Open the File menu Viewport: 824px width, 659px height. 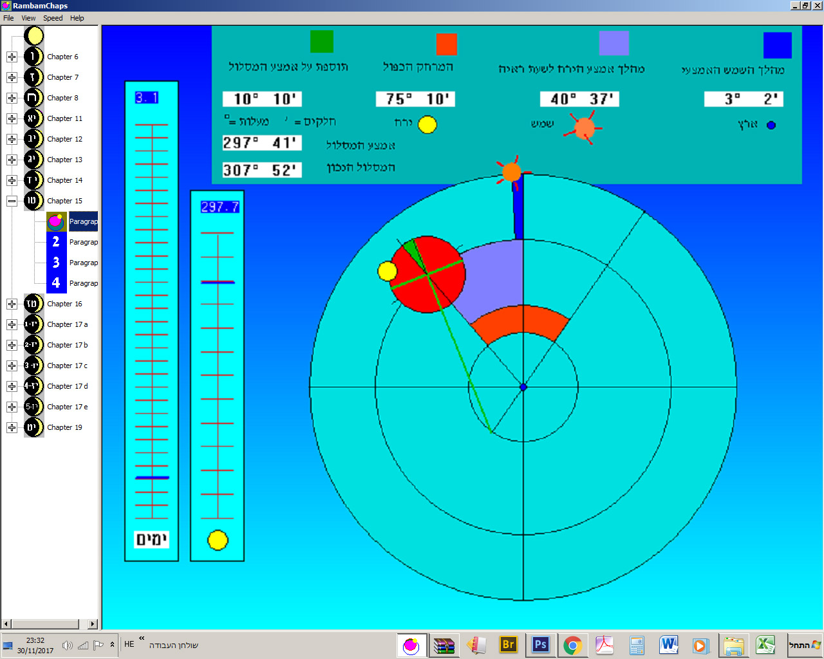pyautogui.click(x=8, y=18)
